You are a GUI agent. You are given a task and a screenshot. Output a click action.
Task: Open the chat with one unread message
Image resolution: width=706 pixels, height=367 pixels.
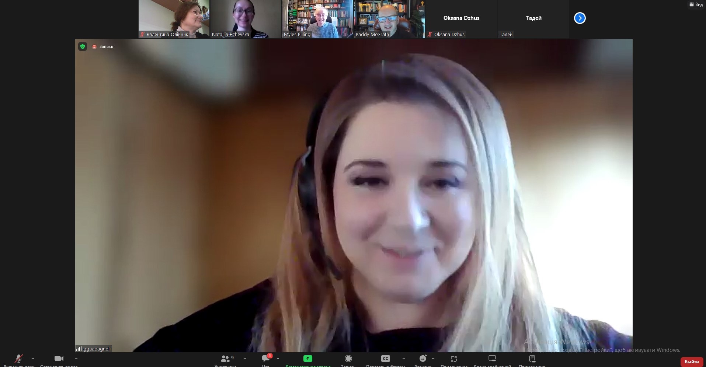267,358
